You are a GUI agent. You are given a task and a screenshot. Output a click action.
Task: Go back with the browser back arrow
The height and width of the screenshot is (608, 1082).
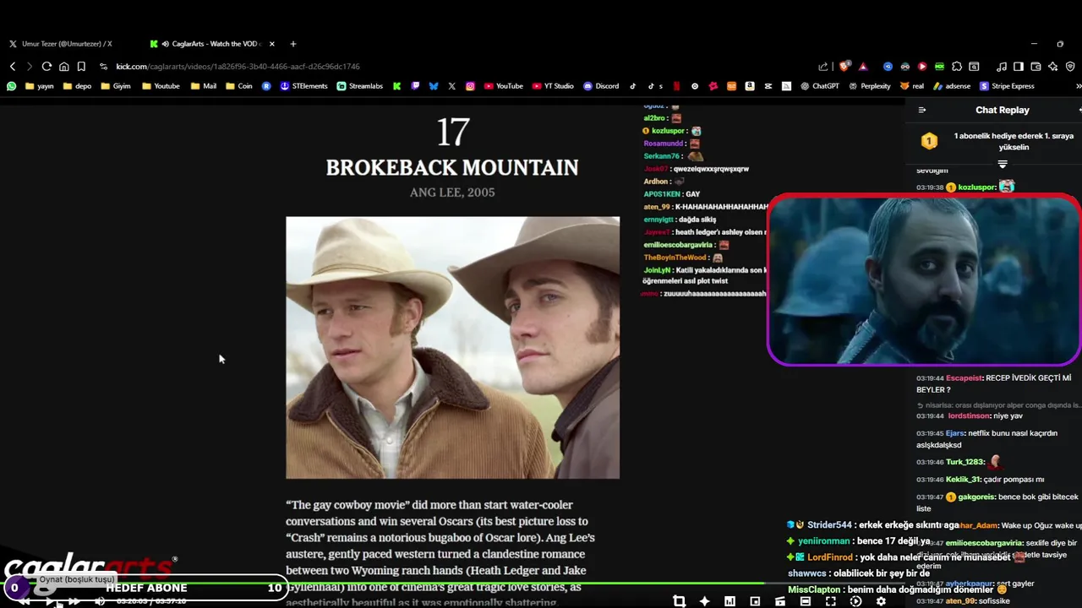tap(13, 67)
